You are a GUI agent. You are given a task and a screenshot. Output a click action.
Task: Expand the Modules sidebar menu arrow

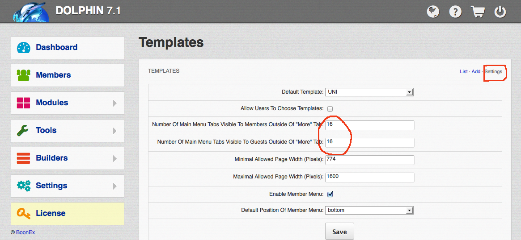tap(115, 103)
